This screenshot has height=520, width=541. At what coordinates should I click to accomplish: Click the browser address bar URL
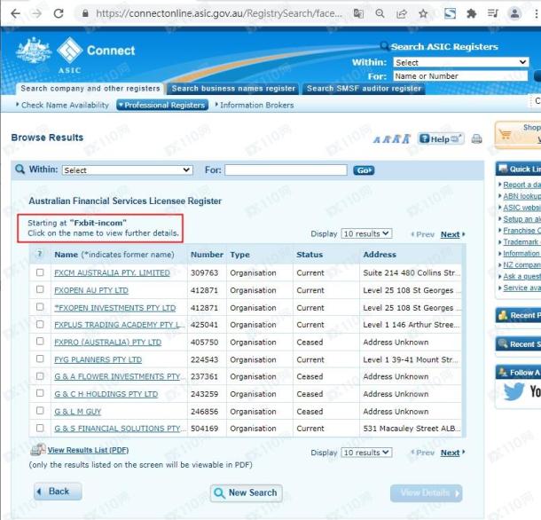(x=219, y=13)
